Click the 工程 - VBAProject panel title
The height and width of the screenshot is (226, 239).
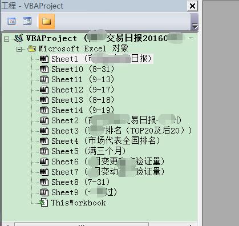tap(33, 6)
